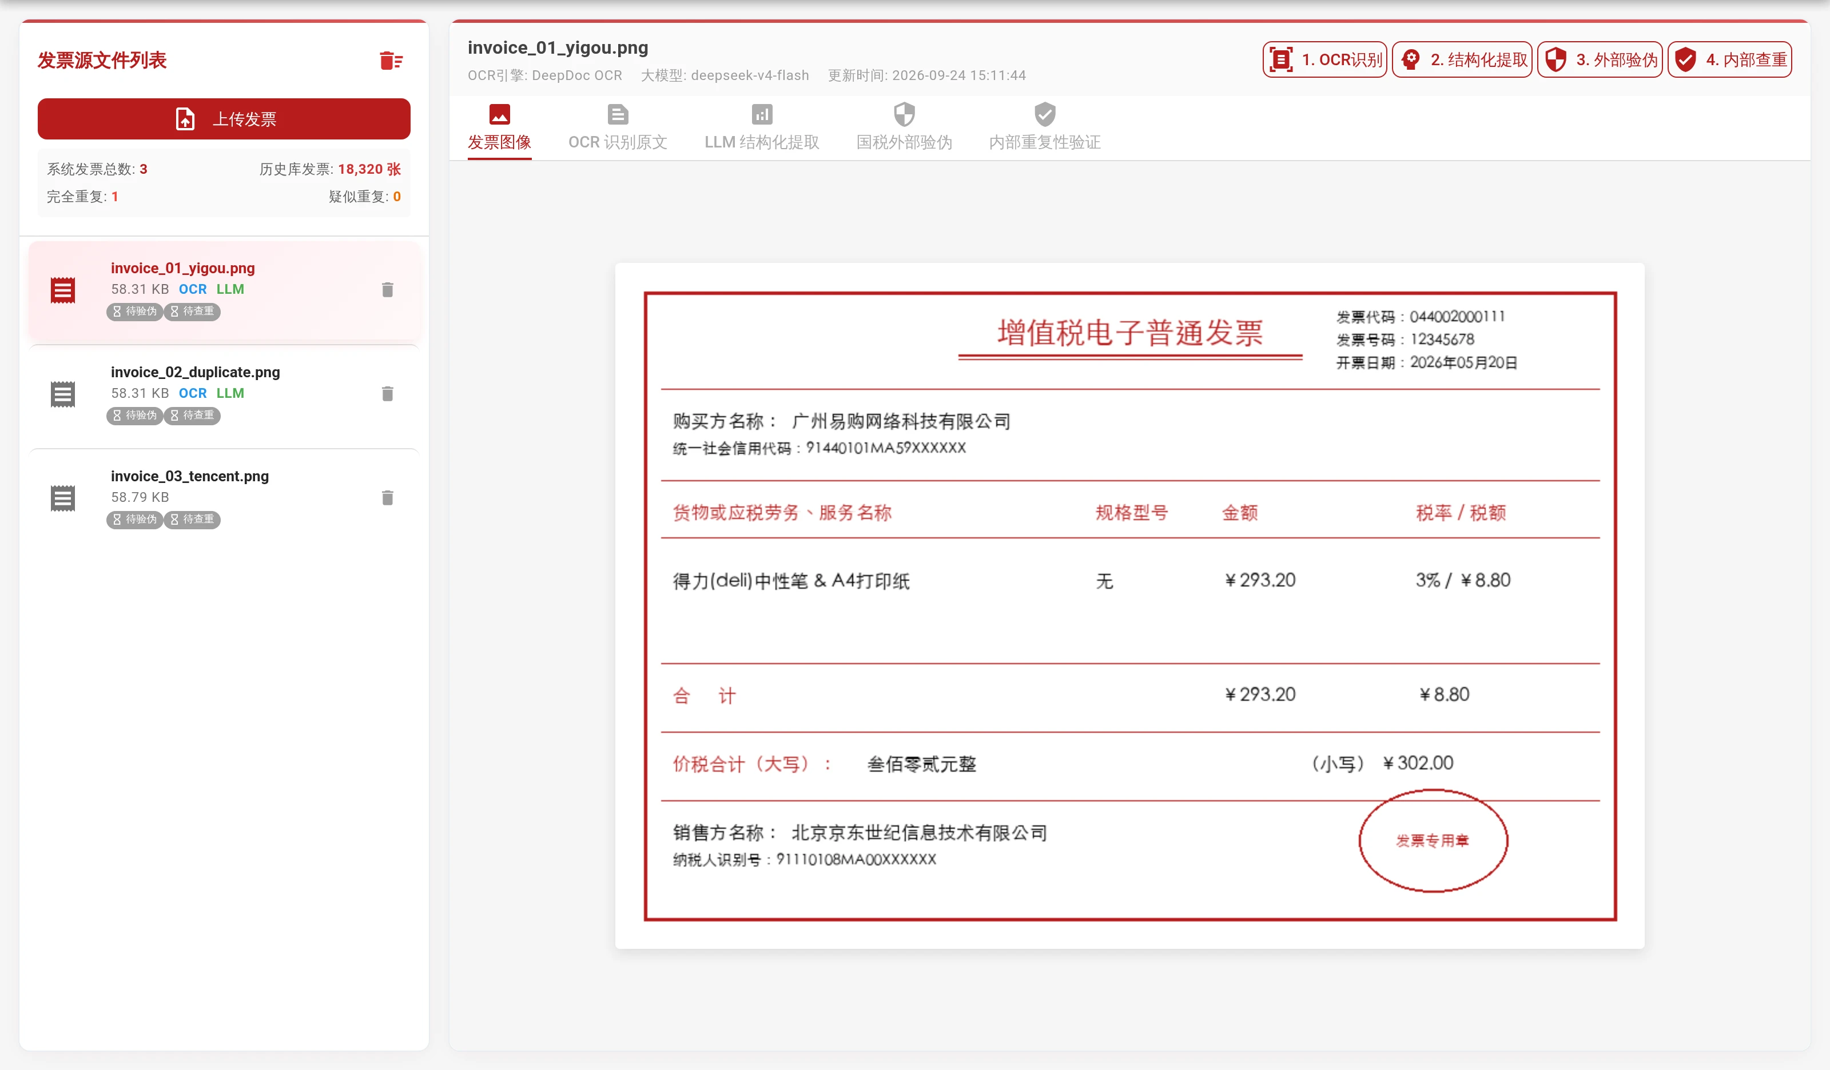Click the 上传发票 upload button
Screen dimensions: 1830x1070
224,118
